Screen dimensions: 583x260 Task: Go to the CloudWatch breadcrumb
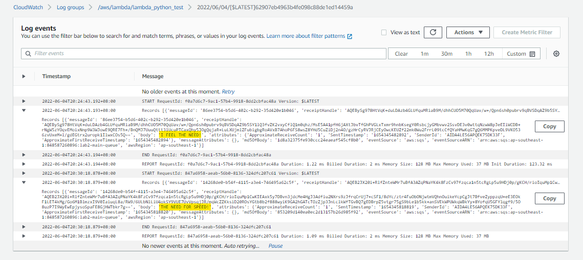tap(28, 7)
